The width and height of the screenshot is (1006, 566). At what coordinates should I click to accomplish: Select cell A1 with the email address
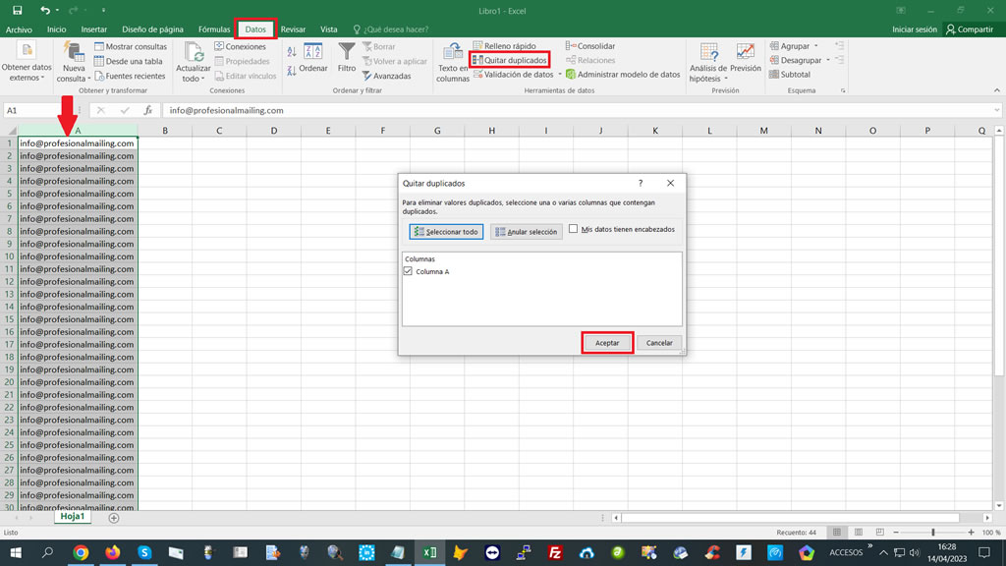(x=79, y=142)
